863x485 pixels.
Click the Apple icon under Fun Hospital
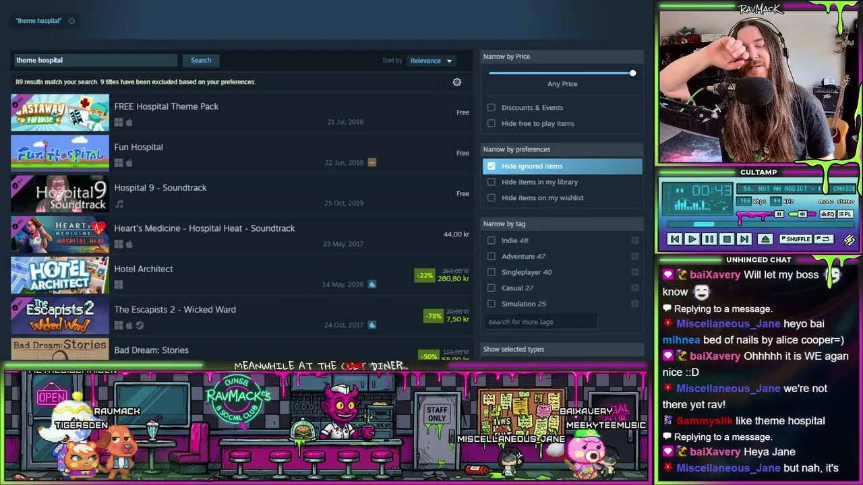point(129,163)
